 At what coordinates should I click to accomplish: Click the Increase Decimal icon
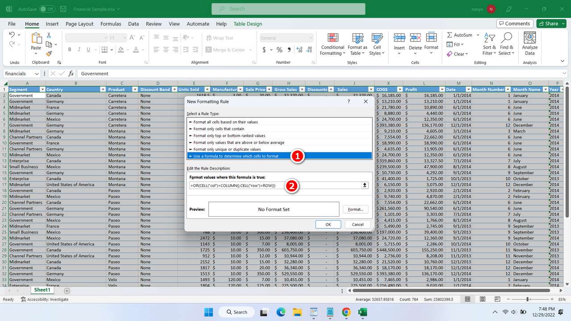[299, 50]
